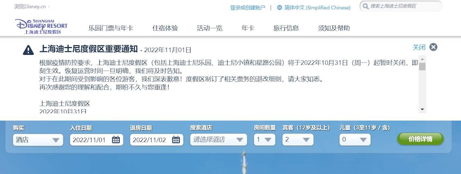Click the magnifier search icon
This screenshot has height=174, width=461.
click(x=366, y=6)
